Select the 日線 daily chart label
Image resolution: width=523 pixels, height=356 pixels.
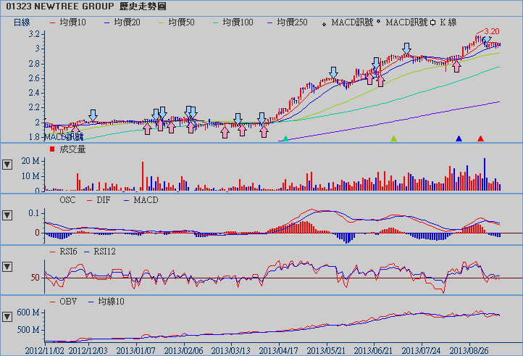(x=22, y=22)
